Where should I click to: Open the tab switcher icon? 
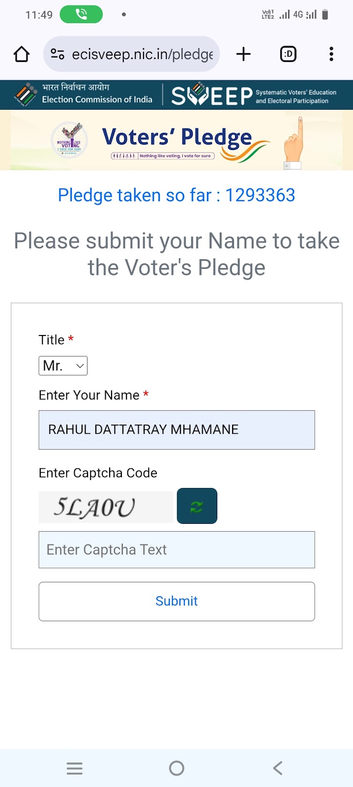[288, 54]
